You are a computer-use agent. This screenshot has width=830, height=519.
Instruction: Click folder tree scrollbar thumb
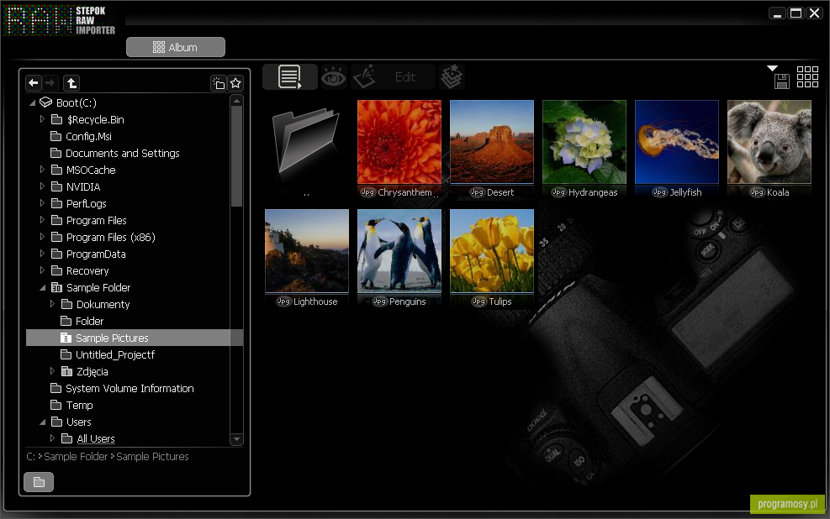click(x=236, y=156)
